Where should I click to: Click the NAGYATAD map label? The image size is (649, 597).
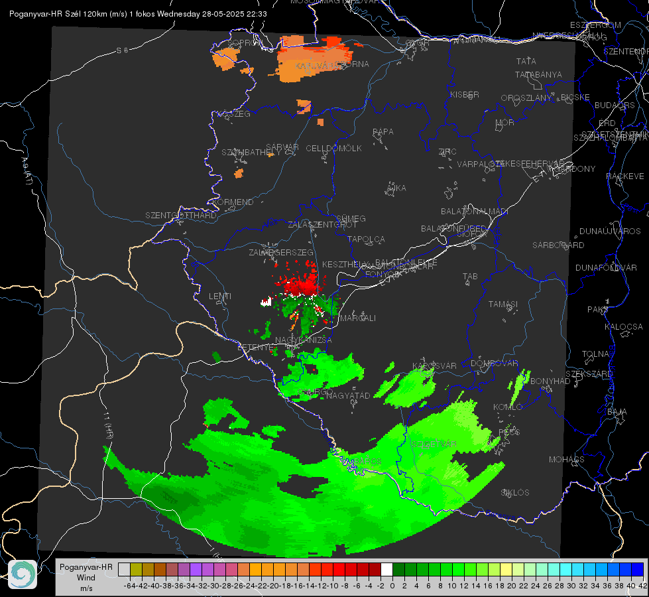[348, 395]
